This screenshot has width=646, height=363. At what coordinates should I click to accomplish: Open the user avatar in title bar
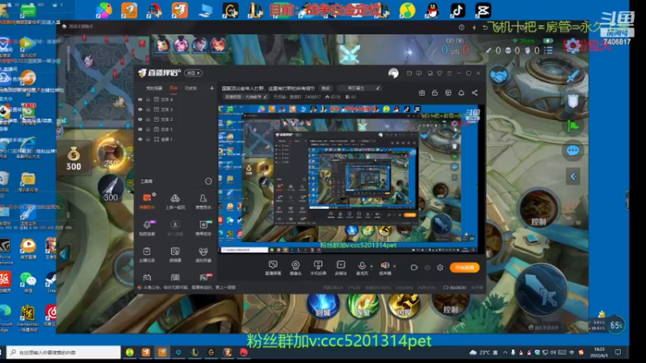point(393,73)
